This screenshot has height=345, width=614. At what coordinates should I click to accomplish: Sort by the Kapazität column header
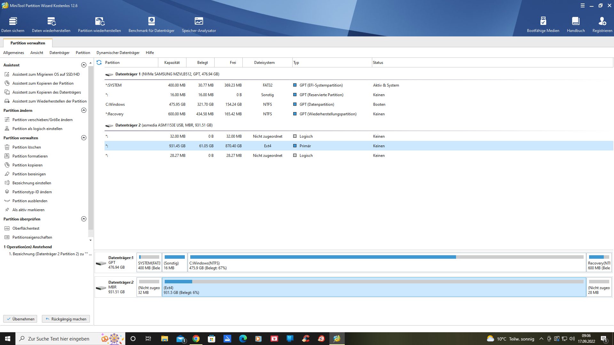click(x=172, y=63)
